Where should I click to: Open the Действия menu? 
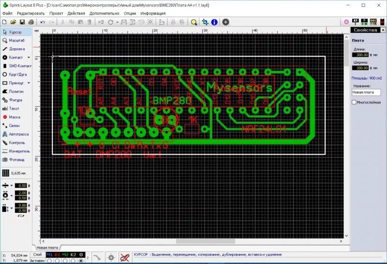pos(76,14)
